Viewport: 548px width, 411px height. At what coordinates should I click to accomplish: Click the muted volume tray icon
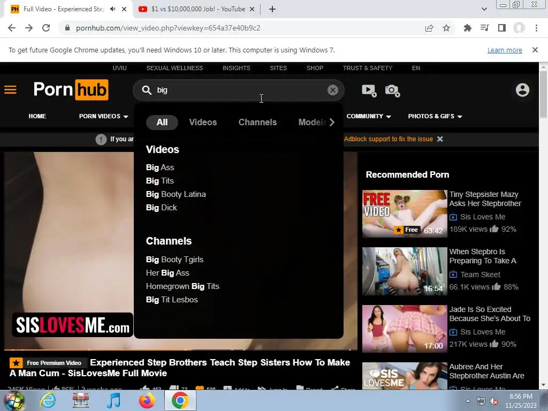click(x=494, y=401)
